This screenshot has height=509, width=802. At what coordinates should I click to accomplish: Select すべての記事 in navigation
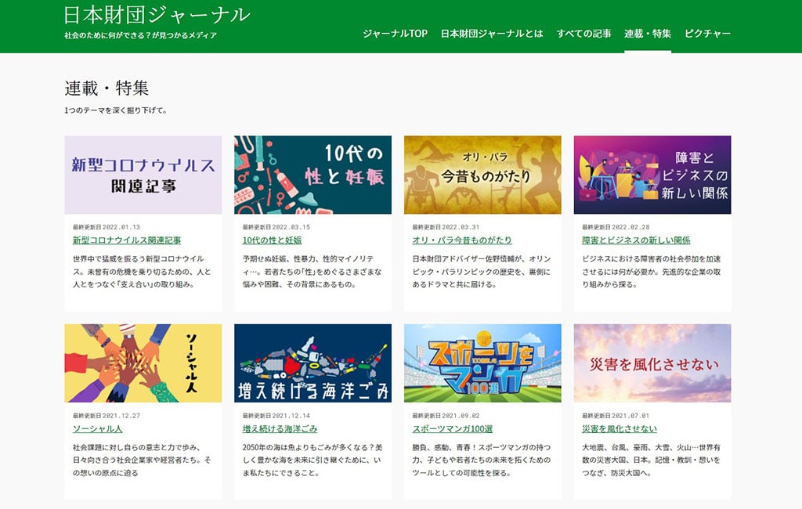click(583, 34)
